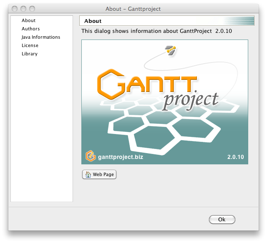The width and height of the screenshot is (267, 243).
Task: Click the small orange GanttProject logo icon
Action: (91, 156)
